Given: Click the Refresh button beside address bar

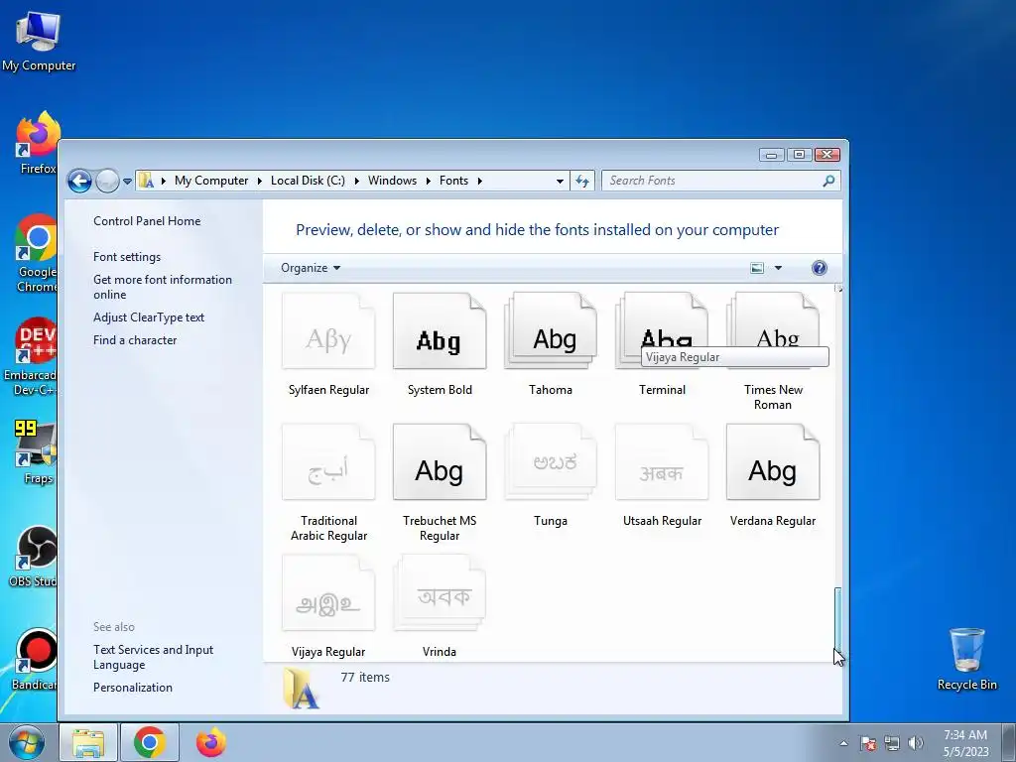Looking at the screenshot, I should 582,181.
